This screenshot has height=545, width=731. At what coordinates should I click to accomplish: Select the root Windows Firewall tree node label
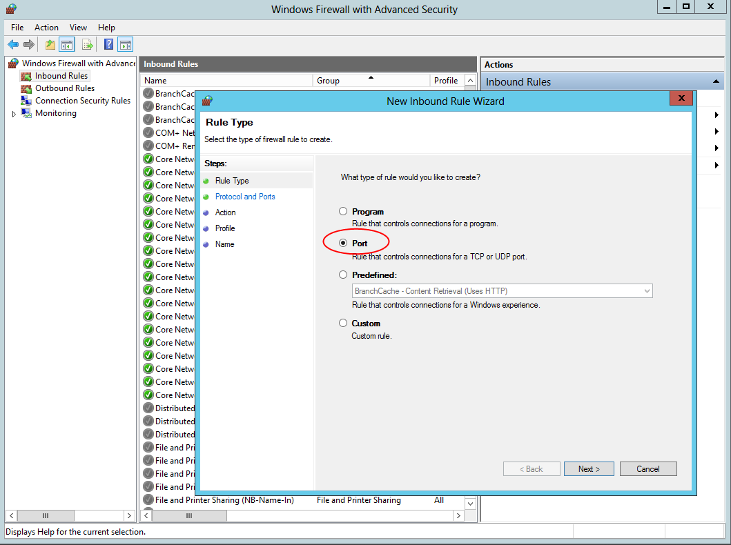[x=78, y=63]
